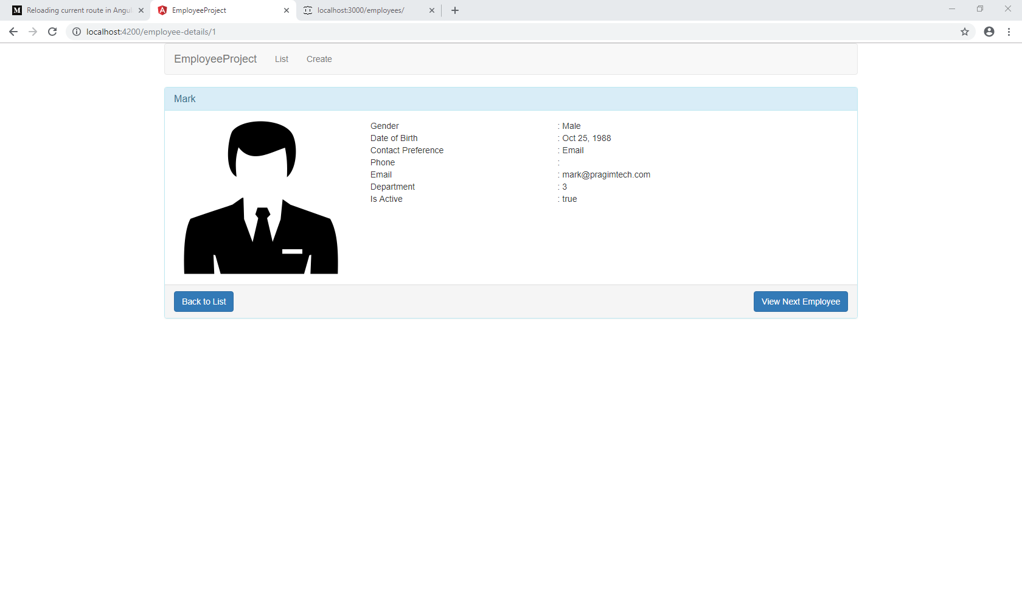Image resolution: width=1022 pixels, height=614 pixels.
Task: Bookmark this page using the star icon
Action: click(x=964, y=32)
